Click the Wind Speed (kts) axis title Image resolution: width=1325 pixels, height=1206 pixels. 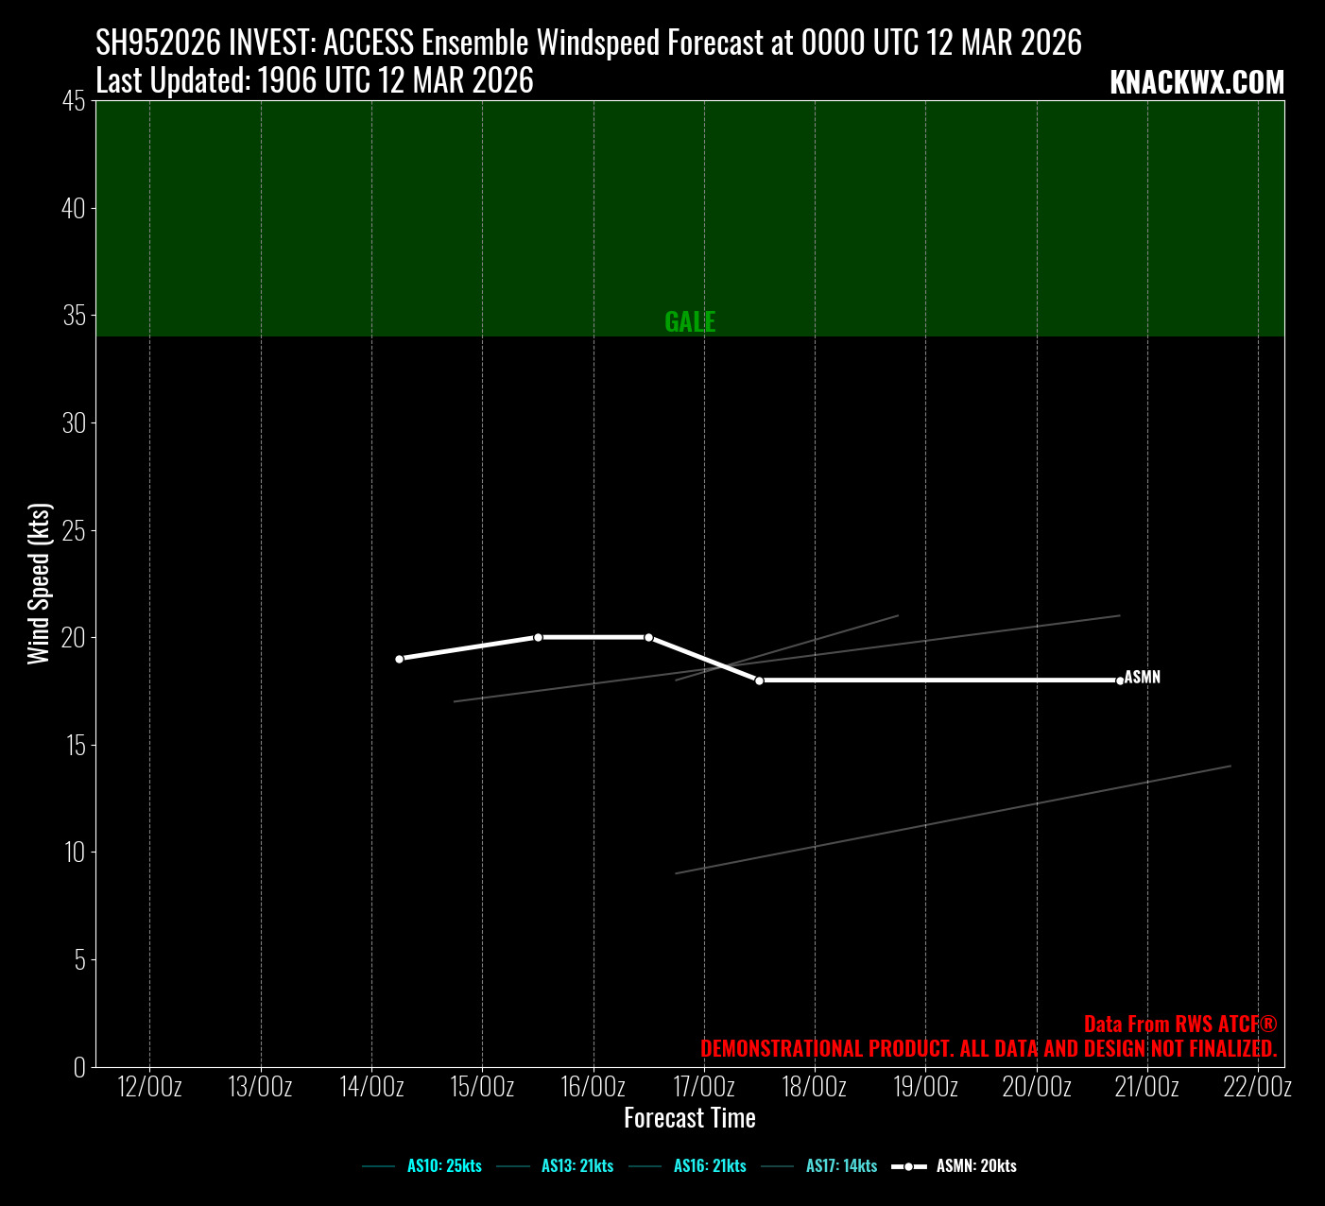[39, 584]
